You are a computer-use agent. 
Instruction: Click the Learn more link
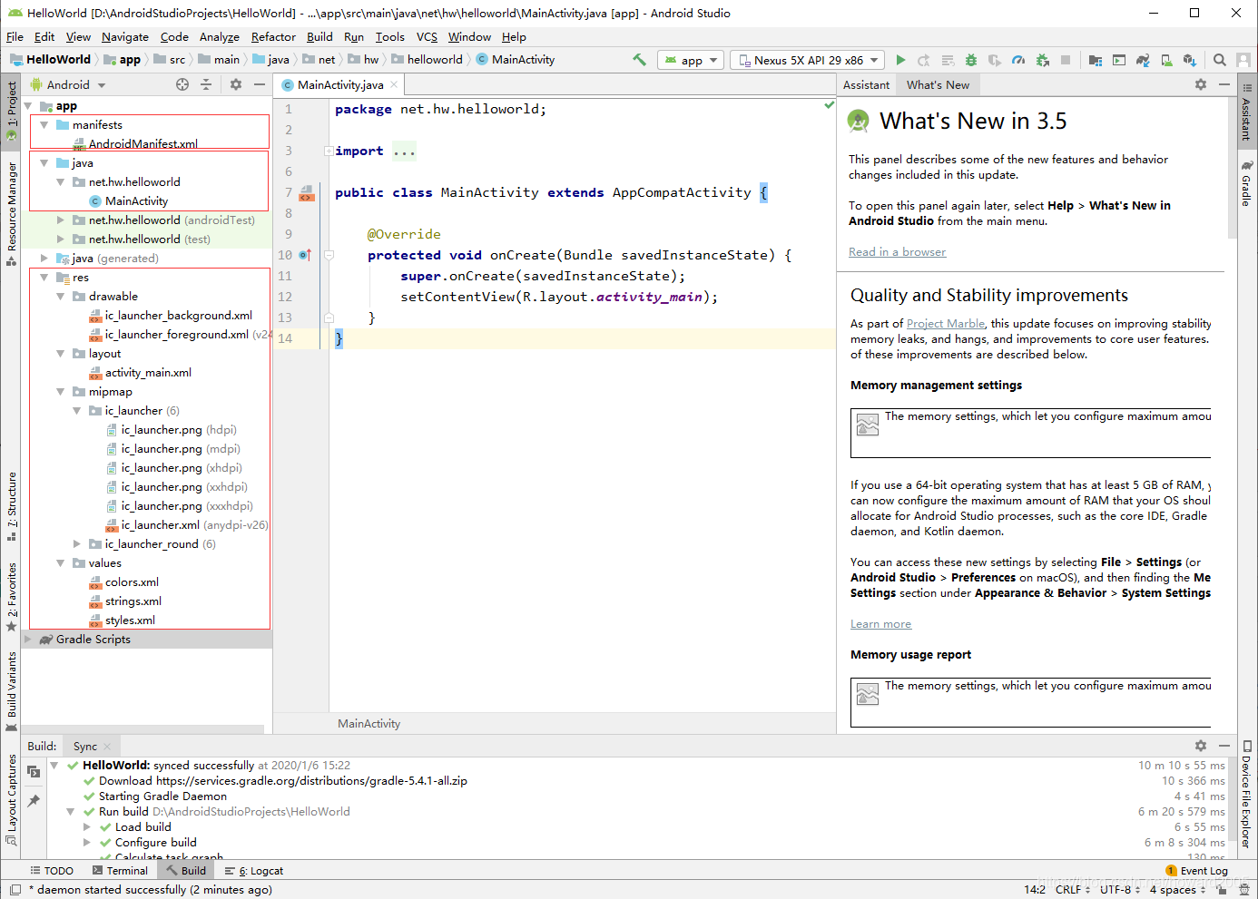880,624
